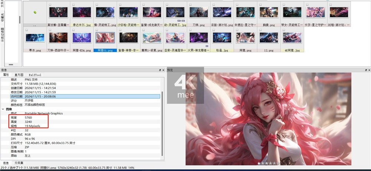The width and height of the screenshot is (371, 171).
Task: Select the checkbox of 寒冰.png
Action: point(26,30)
